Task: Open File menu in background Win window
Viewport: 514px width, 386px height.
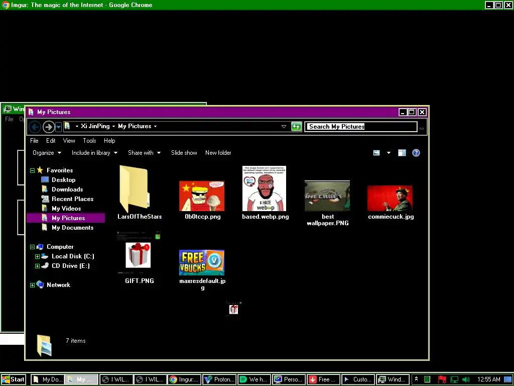Action: coord(9,119)
